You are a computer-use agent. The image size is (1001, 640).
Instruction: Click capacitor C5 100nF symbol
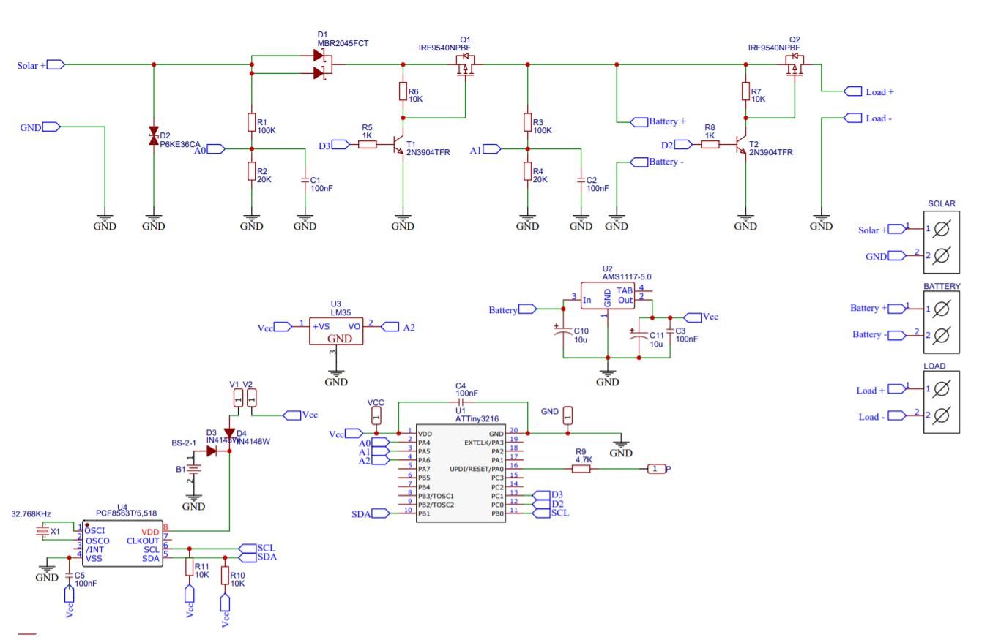[69, 577]
